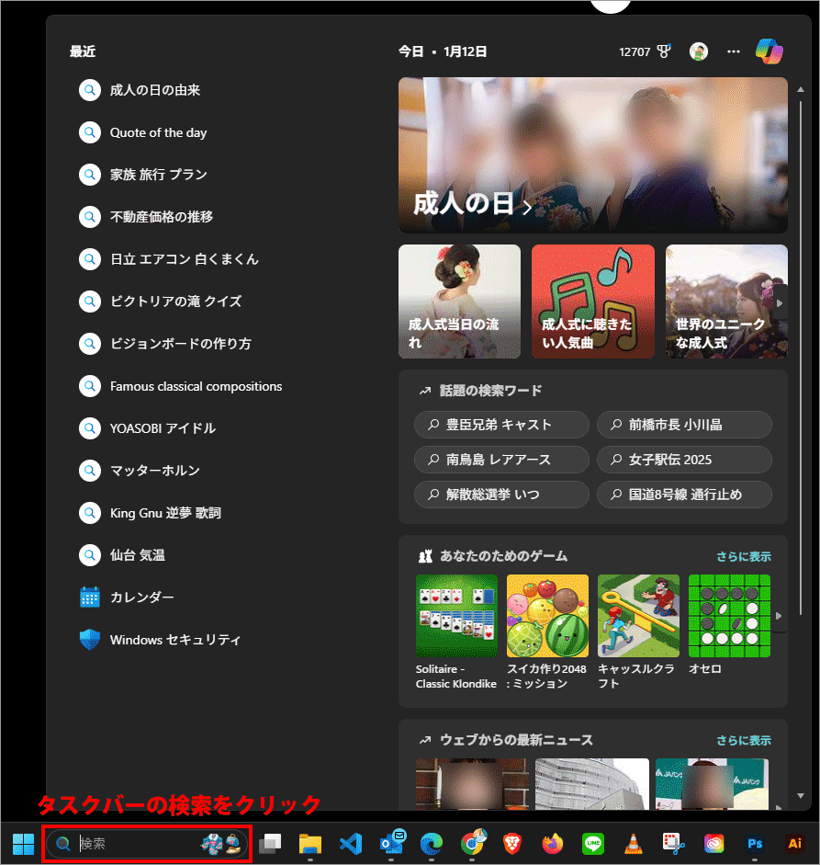
Task: Launch VLC media player from taskbar
Action: pyautogui.click(x=633, y=843)
